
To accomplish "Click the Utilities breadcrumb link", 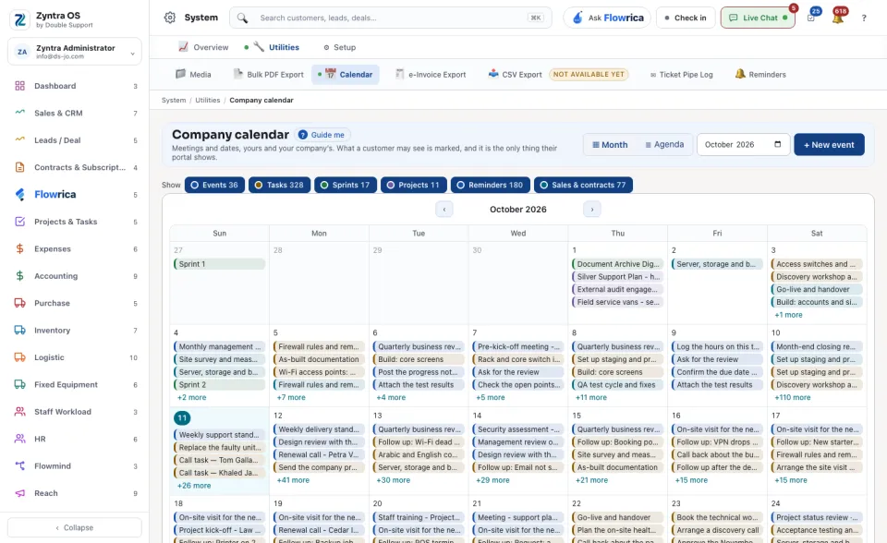I will click(208, 100).
